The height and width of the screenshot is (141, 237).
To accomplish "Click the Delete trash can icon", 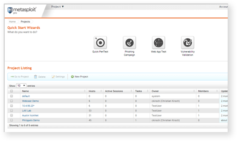I will 35,77.
